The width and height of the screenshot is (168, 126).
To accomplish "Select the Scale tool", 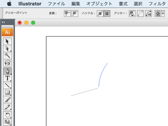I will 7,122.
